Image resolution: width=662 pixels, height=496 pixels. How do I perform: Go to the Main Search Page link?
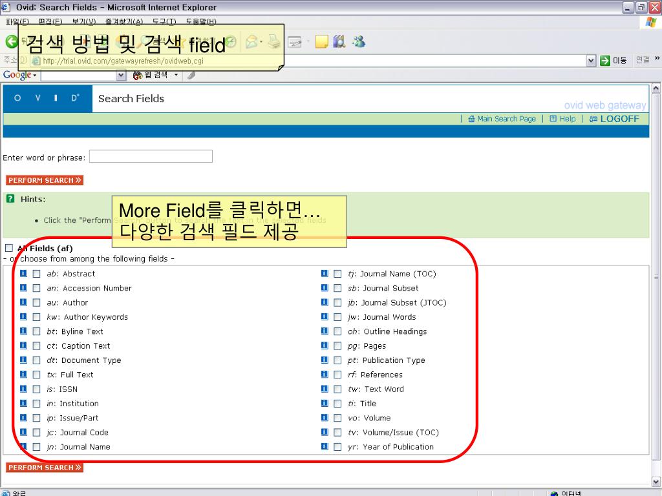502,119
